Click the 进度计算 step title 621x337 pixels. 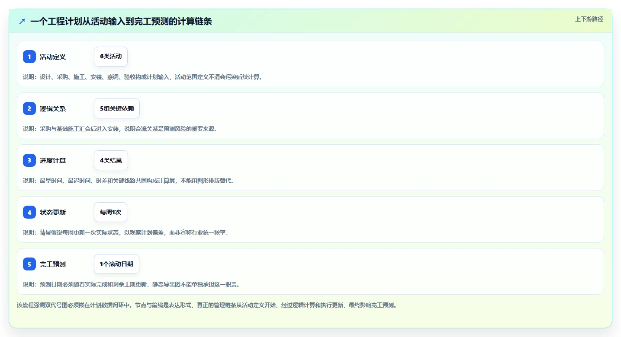53,160
